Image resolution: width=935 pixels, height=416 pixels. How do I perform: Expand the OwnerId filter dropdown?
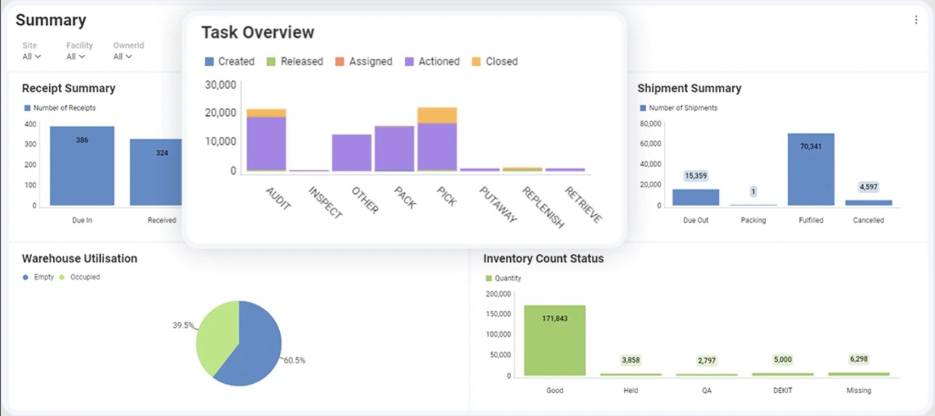[x=122, y=57]
